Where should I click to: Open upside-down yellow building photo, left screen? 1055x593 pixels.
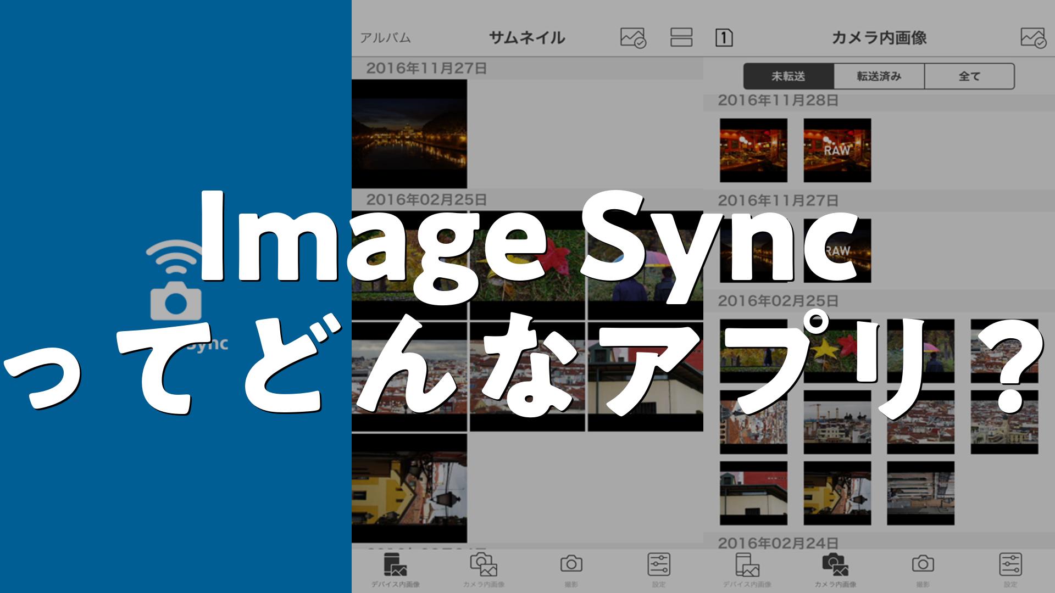click(x=409, y=488)
